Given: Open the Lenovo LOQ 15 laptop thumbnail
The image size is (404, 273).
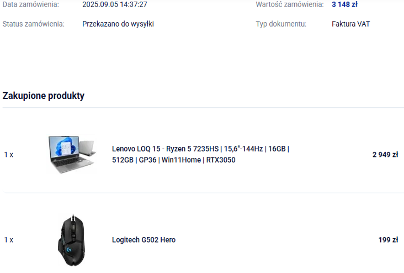Looking at the screenshot, I should click(72, 154).
